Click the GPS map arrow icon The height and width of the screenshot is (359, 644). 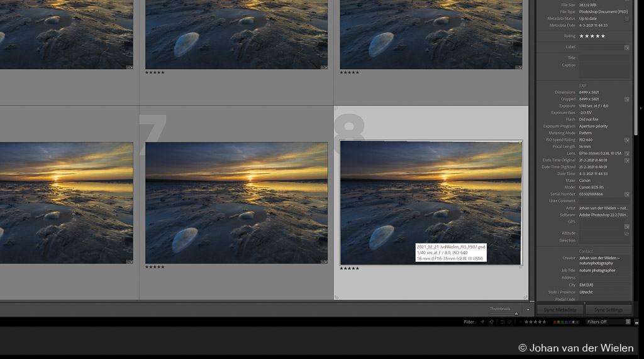(626, 226)
